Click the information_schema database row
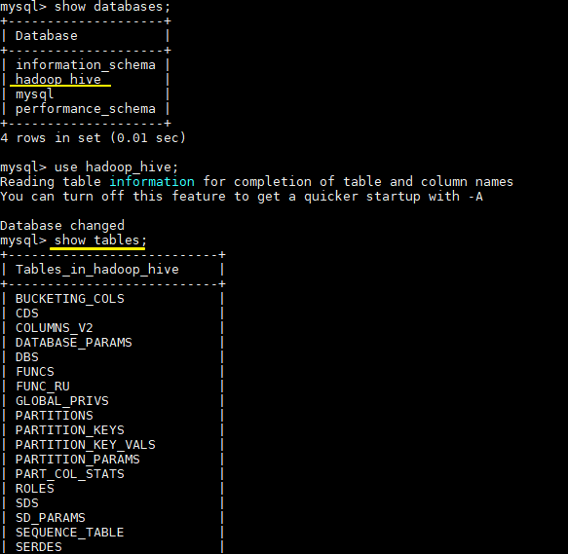 [x=86, y=65]
